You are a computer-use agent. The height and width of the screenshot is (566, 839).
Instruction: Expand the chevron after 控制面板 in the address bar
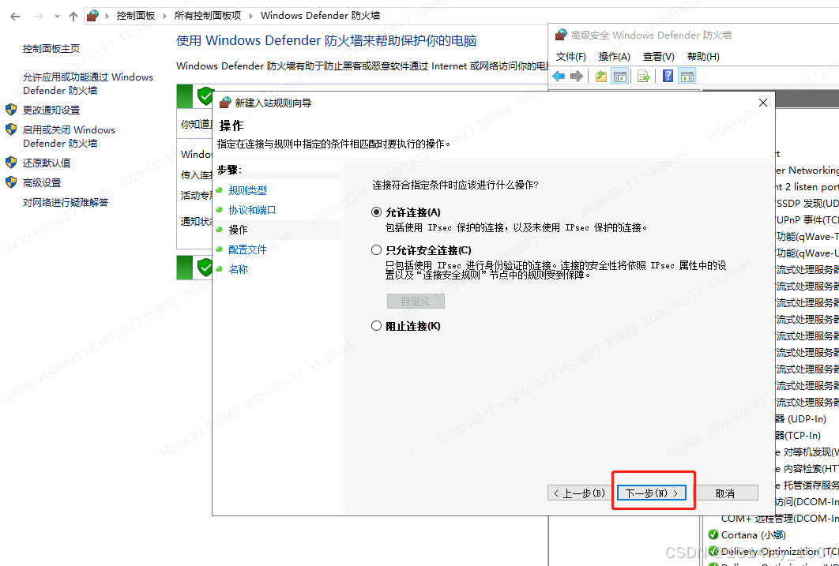[165, 16]
